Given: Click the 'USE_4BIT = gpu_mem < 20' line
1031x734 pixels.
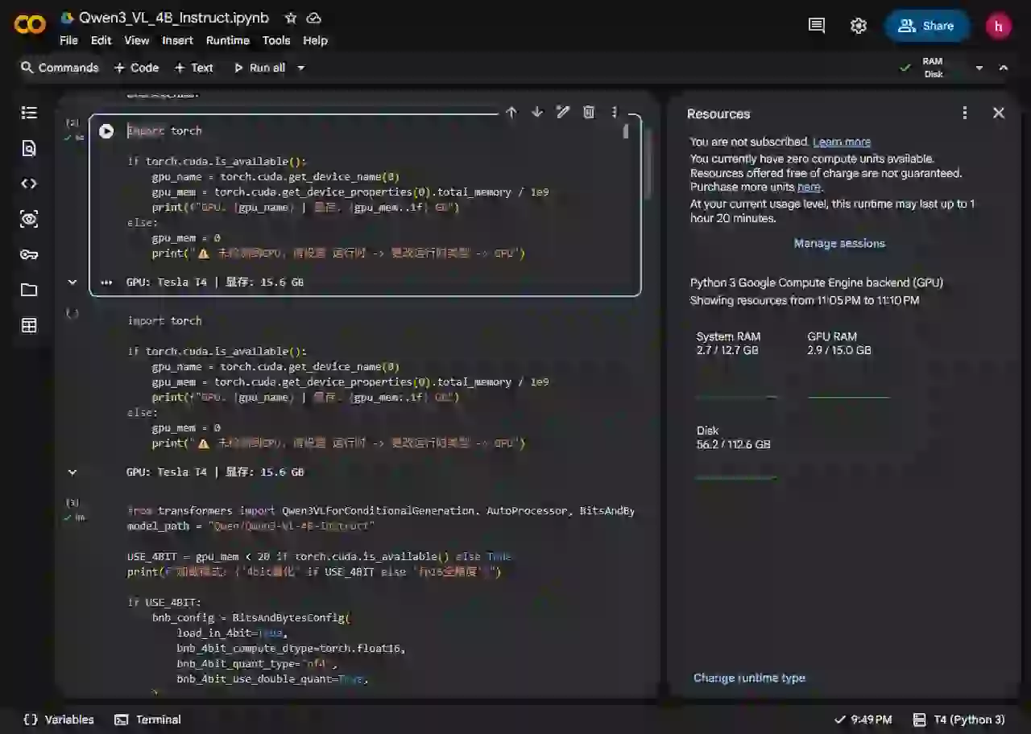Looking at the screenshot, I should pyautogui.click(x=319, y=556).
